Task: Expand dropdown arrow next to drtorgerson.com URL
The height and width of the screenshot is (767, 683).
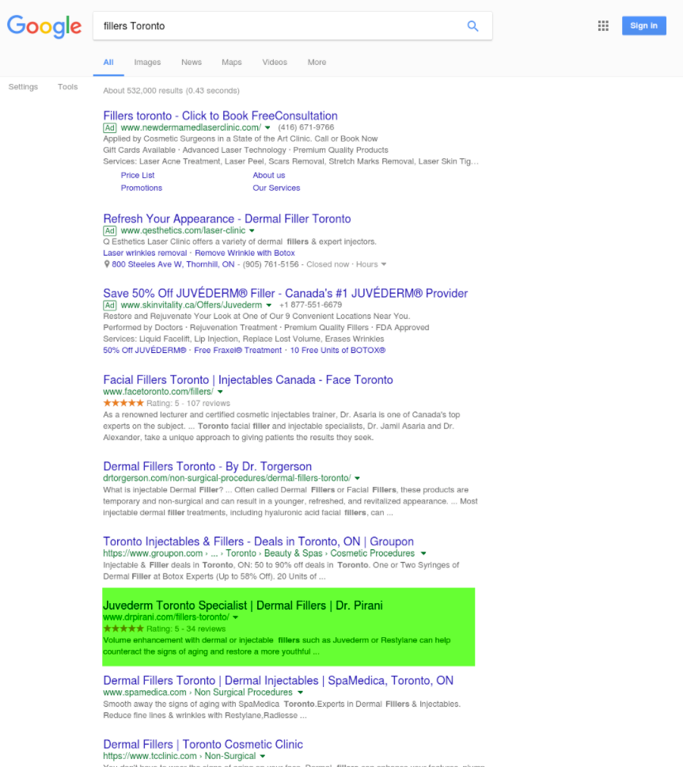Action: coord(357,478)
